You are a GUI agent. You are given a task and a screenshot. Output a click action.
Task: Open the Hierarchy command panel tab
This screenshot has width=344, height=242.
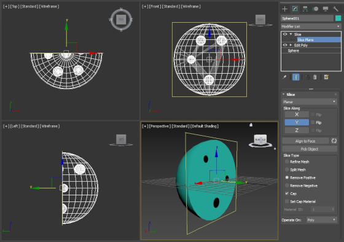[x=305, y=9]
